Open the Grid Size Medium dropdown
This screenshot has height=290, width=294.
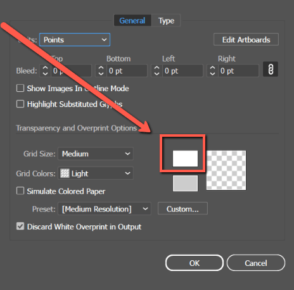click(x=96, y=154)
